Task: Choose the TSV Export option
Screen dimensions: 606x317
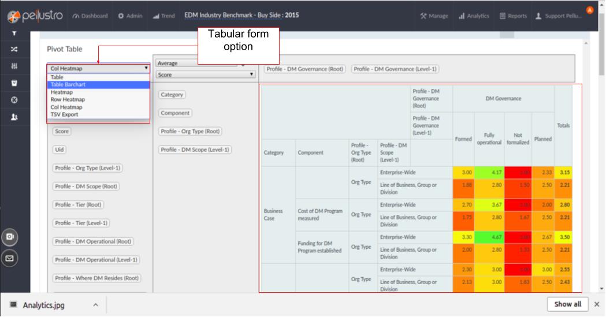Action: tap(99, 114)
